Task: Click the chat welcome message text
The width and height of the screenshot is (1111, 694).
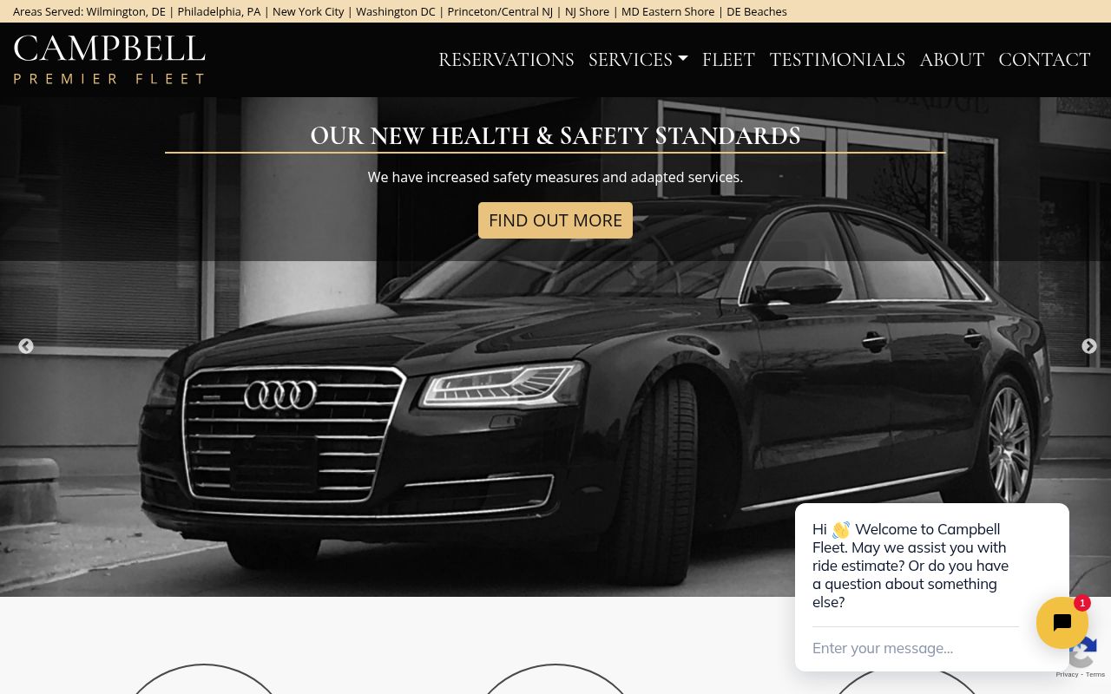Action: [x=910, y=566]
